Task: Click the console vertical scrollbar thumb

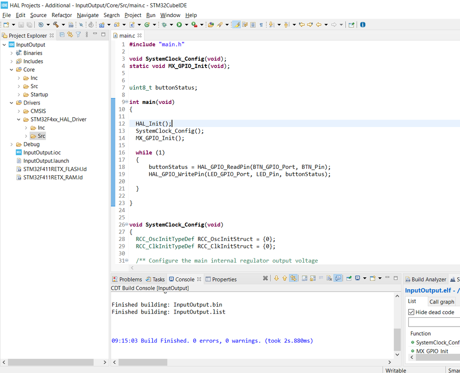Action: coord(396,339)
